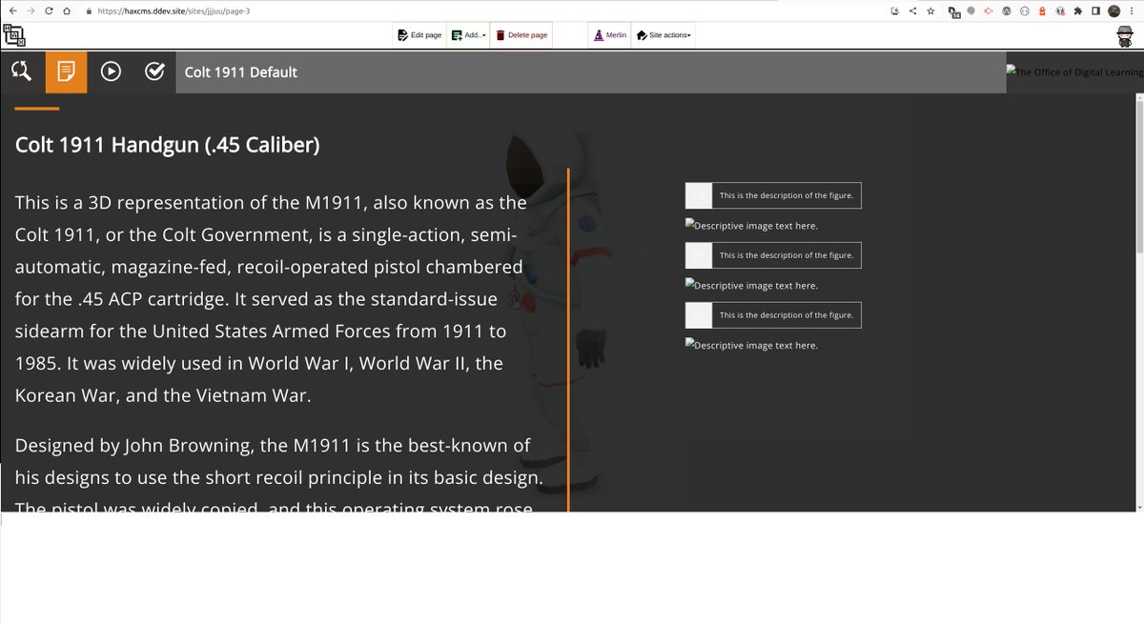Open the extension icon beside the puzzle piece
This screenshot has height=624, width=1144.
pos(1060,11)
